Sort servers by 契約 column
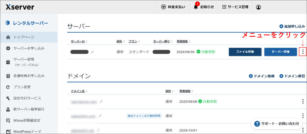Viewport: 307px width, 134px height. point(121,42)
